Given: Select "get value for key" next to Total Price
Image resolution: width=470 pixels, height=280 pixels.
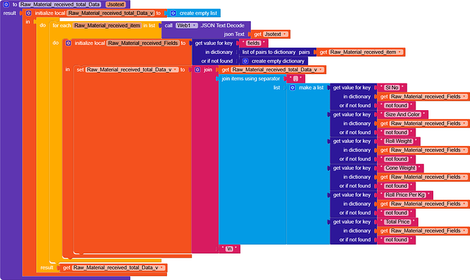Looking at the screenshot, I should pos(352,222).
